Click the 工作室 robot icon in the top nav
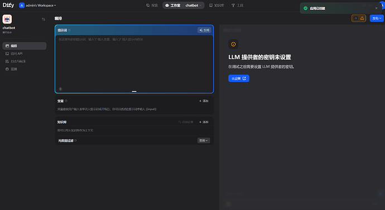Screen dimensions: 385x210 tap(167, 6)
